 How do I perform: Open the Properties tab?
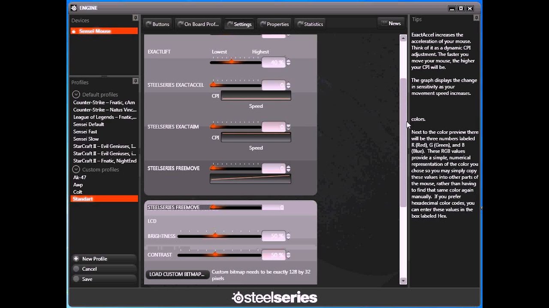[274, 24]
